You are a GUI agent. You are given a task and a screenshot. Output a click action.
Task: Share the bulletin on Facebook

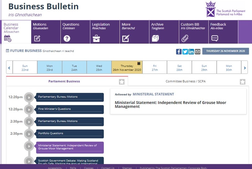click(x=179, y=51)
